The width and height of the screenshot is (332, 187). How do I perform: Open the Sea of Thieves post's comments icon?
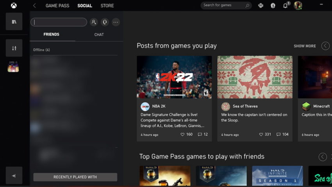[x=278, y=135]
